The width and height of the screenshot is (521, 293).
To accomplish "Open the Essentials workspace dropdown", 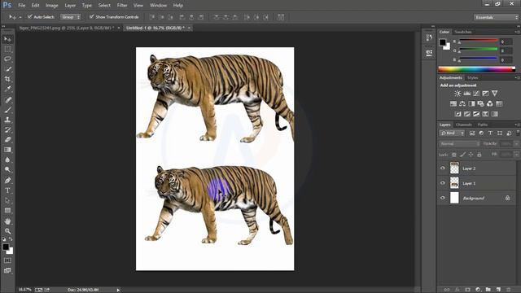I will 496,17.
